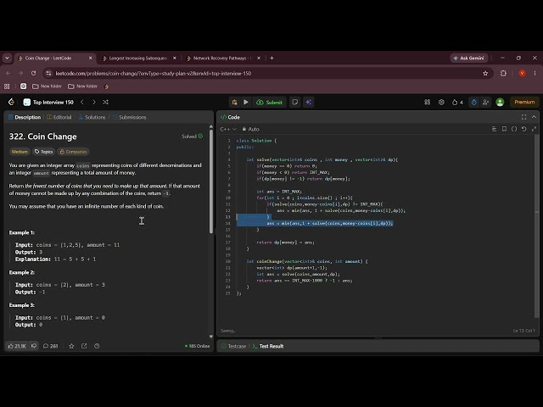
Task: Go to the previous problem arrow
Action: tap(82, 102)
